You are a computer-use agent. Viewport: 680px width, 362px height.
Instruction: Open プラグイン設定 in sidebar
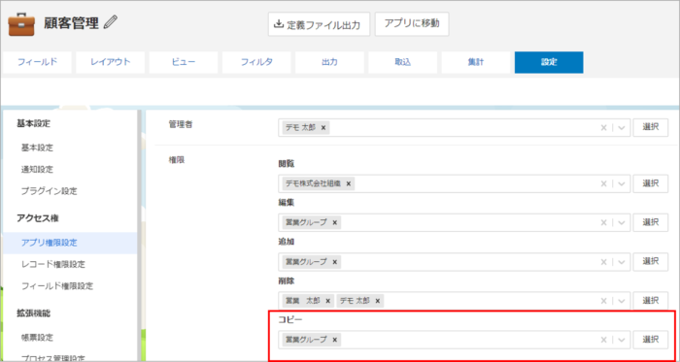(x=49, y=191)
